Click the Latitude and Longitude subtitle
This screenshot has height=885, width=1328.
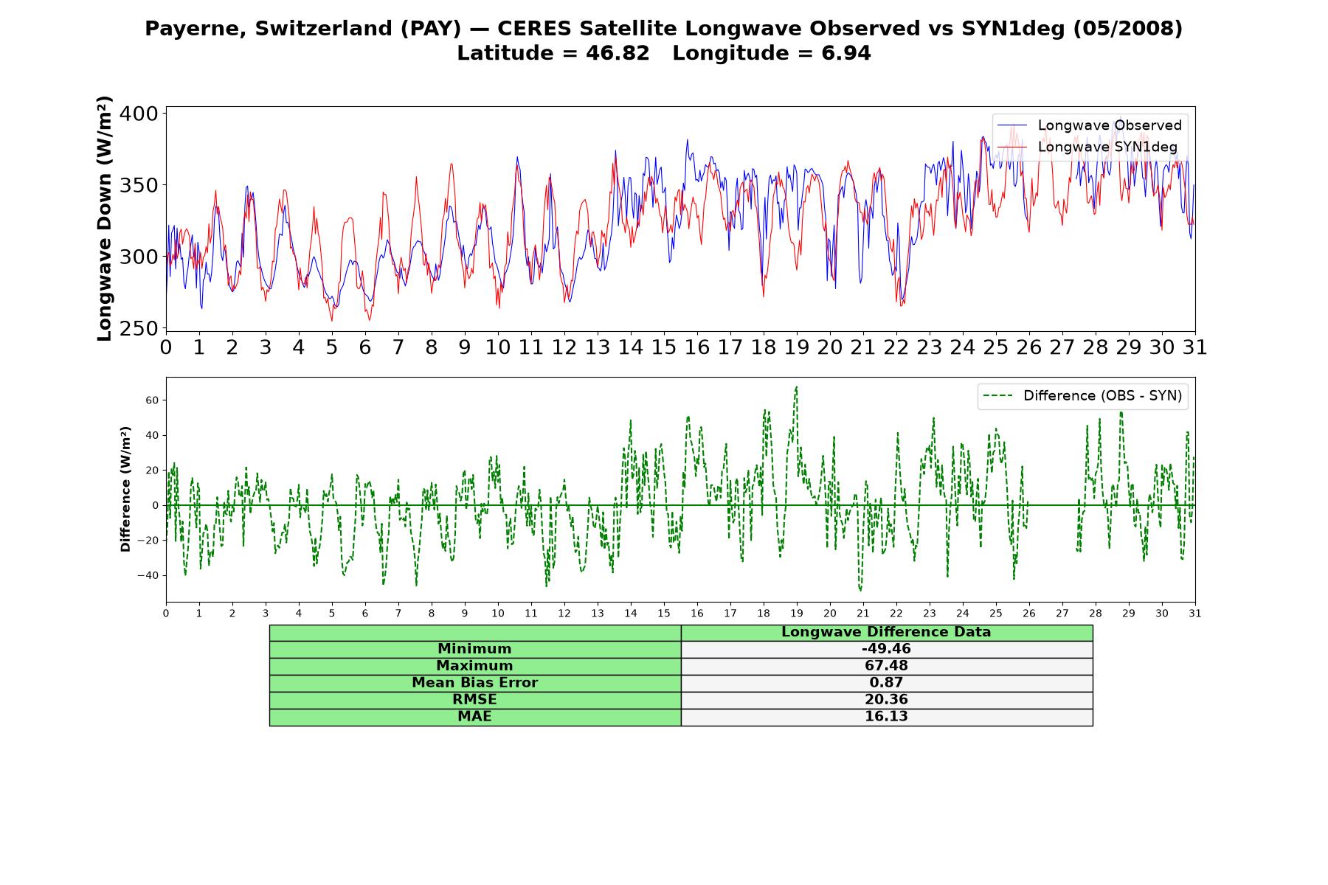tap(663, 53)
